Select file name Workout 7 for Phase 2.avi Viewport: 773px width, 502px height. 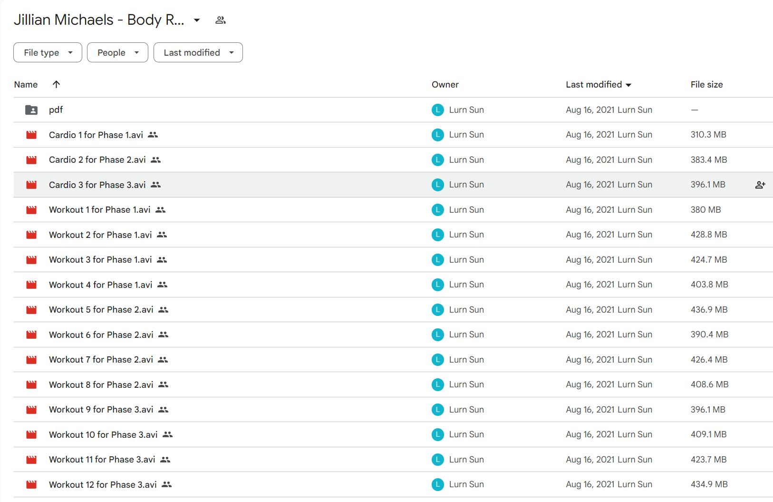click(101, 360)
